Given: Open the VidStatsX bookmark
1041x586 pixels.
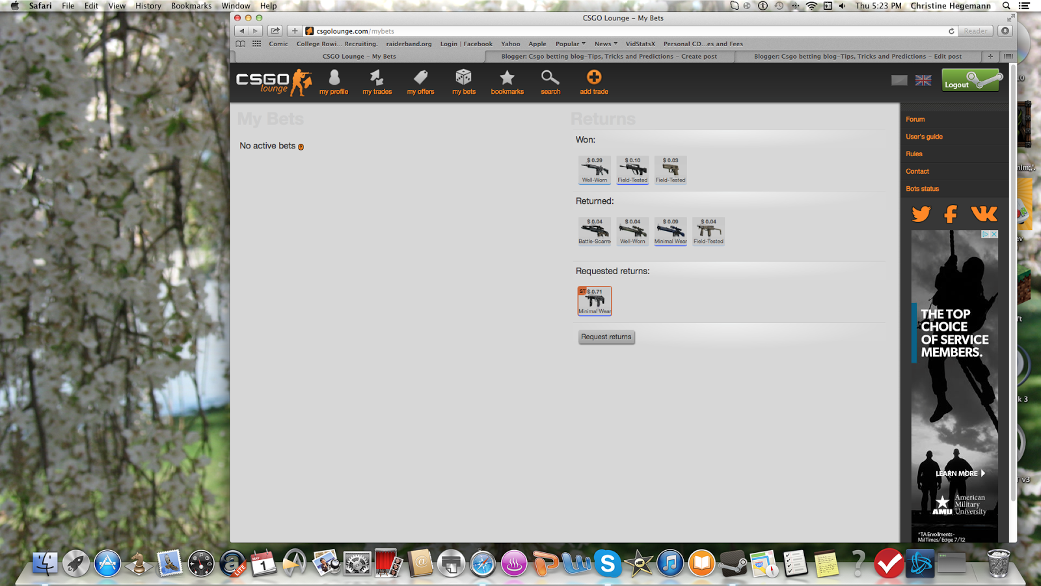Looking at the screenshot, I should click(640, 44).
